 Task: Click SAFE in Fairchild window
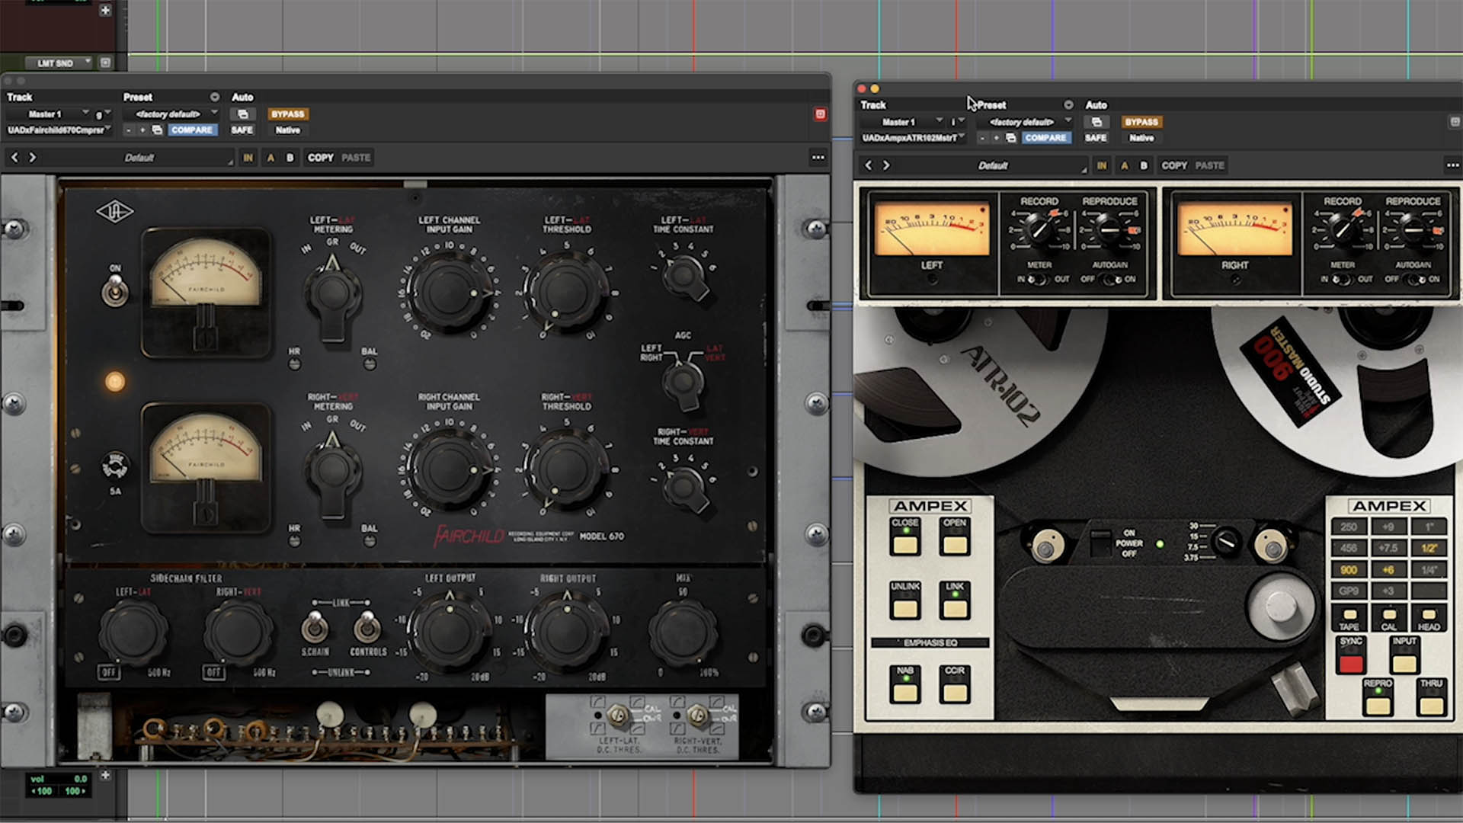pyautogui.click(x=242, y=130)
